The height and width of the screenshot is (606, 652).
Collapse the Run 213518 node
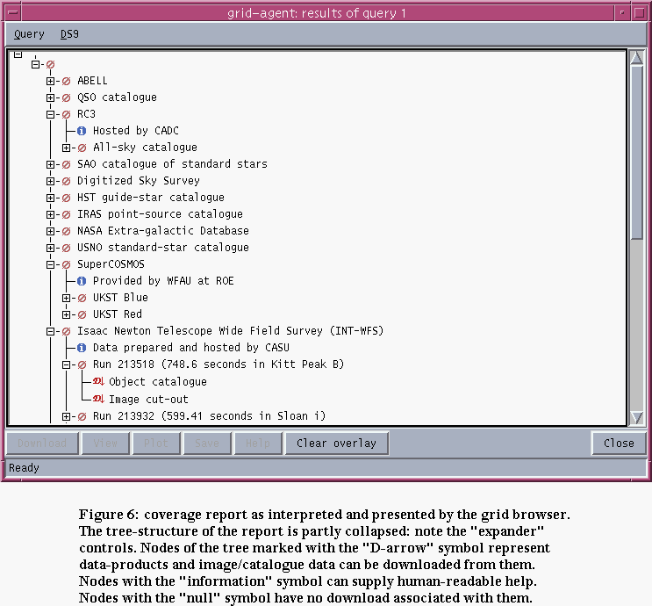click(x=67, y=364)
